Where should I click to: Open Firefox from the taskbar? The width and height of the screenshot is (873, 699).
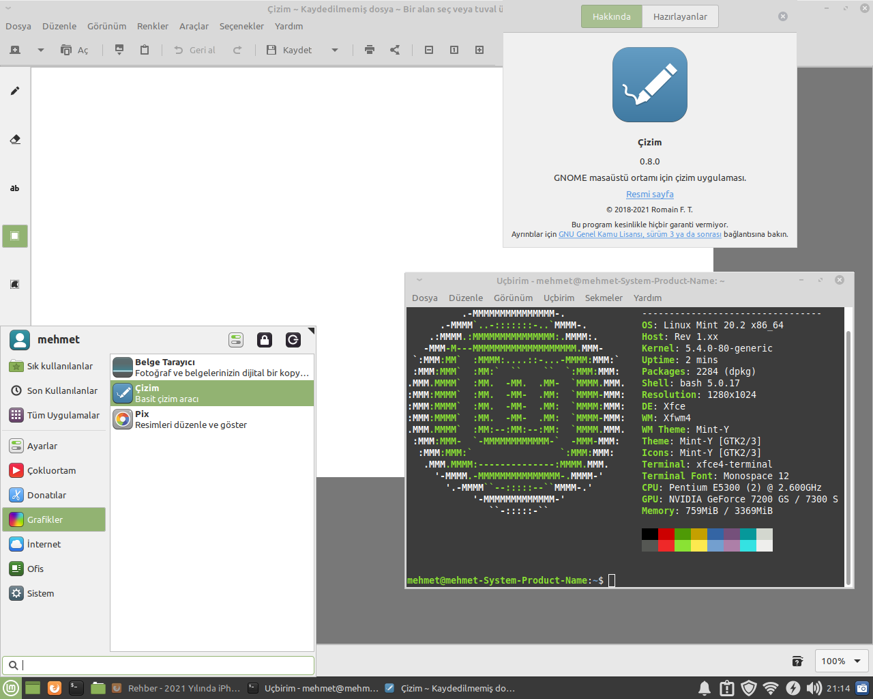55,688
